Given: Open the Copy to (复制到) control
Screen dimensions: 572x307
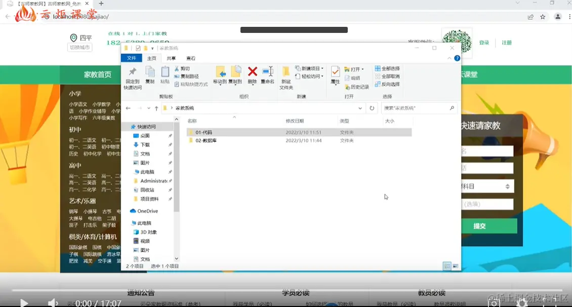Looking at the screenshot, I should click(x=235, y=75).
